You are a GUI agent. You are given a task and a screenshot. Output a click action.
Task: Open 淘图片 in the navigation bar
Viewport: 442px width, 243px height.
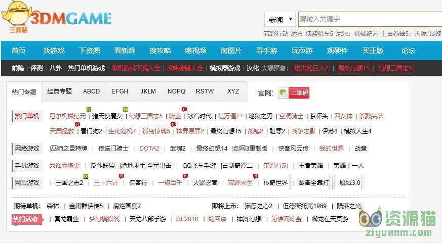231,51
